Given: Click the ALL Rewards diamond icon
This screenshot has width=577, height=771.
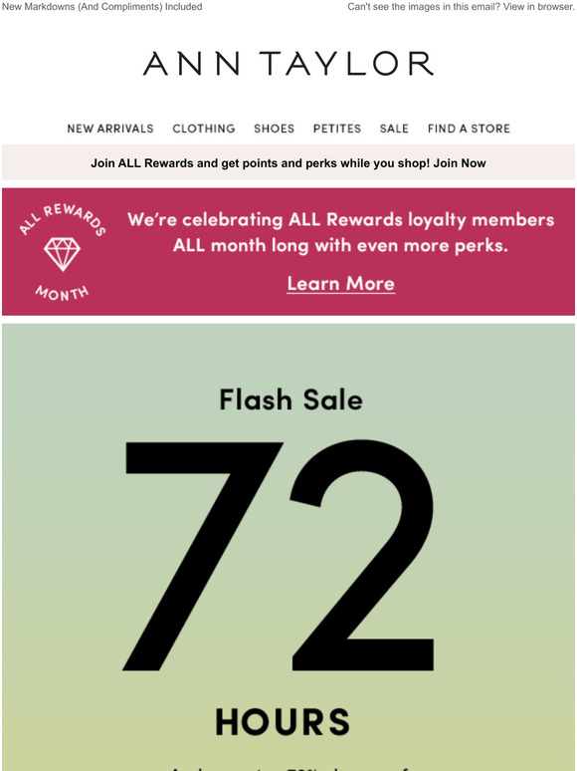Looking at the screenshot, I should coord(62,254).
